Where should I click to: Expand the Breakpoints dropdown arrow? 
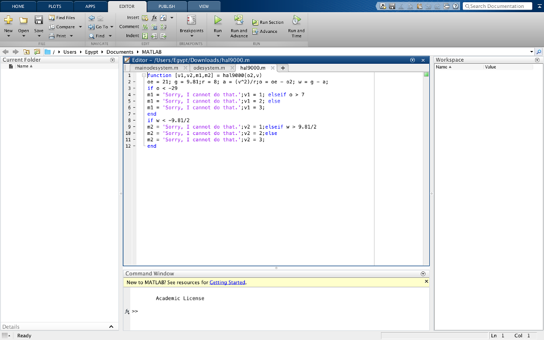point(191,36)
